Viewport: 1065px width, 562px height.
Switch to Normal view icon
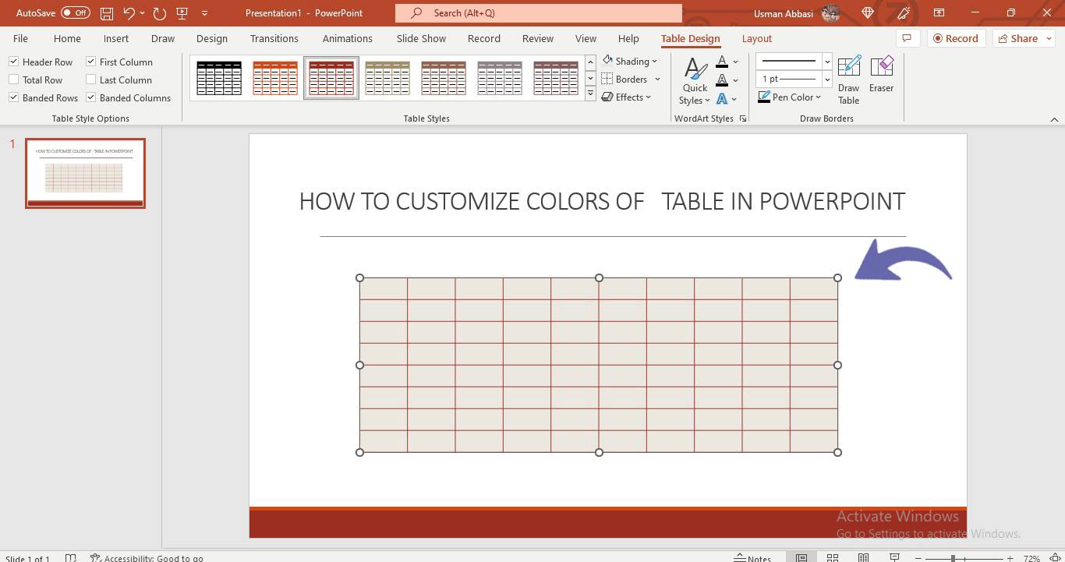click(x=801, y=558)
